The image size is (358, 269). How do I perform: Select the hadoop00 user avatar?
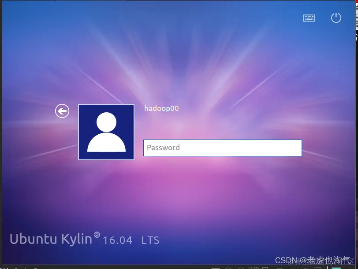[x=106, y=132]
